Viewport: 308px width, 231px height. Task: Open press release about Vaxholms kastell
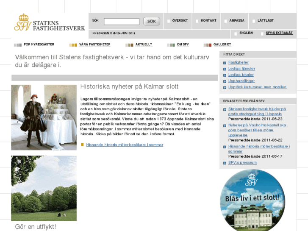click(x=257, y=130)
